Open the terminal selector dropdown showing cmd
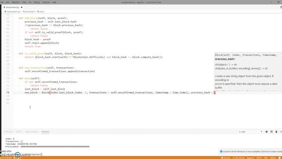Viewport: 282px width, 159px height. pos(250,132)
